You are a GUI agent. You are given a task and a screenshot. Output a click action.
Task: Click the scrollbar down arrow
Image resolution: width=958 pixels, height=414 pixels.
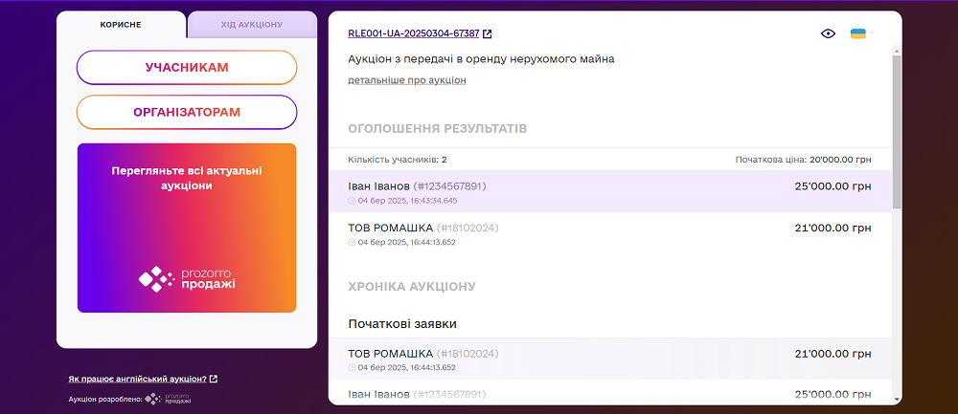tap(897, 398)
